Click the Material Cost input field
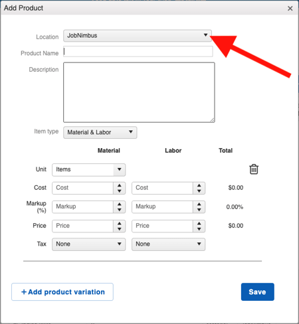Image resolution: width=299 pixels, height=324 pixels. point(83,188)
